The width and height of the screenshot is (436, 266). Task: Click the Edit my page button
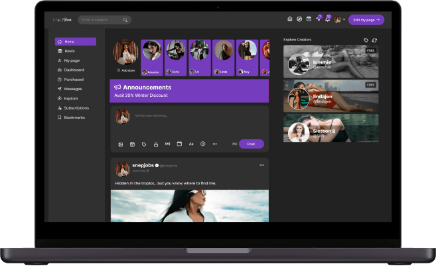366,20
